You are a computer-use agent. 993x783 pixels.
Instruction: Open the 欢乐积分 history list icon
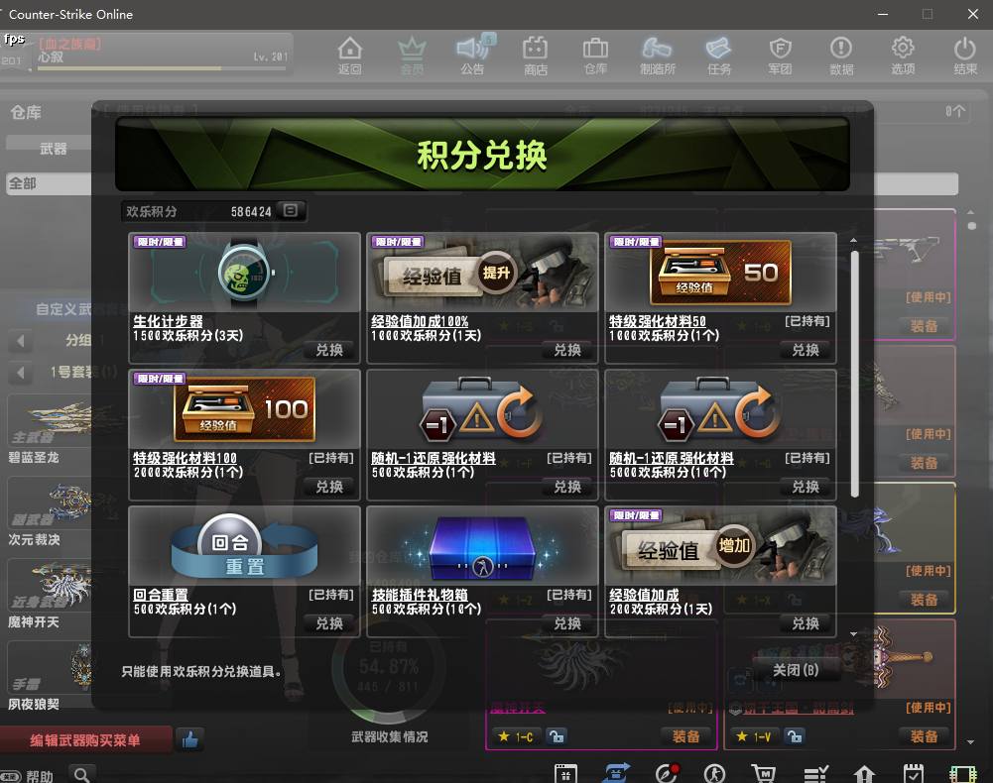pos(291,211)
